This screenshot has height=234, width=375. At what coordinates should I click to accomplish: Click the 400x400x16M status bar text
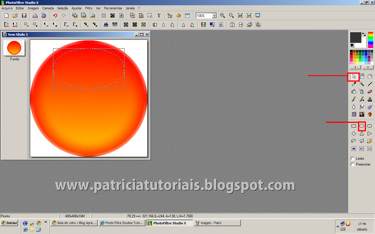tap(75, 216)
